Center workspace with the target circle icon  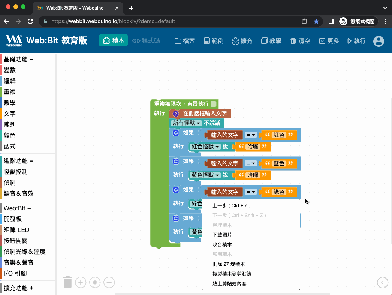point(95,282)
